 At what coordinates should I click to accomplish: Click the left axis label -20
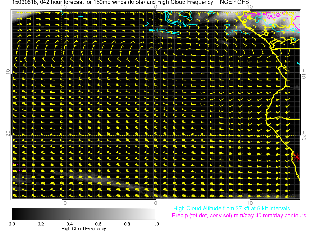(8, 135)
